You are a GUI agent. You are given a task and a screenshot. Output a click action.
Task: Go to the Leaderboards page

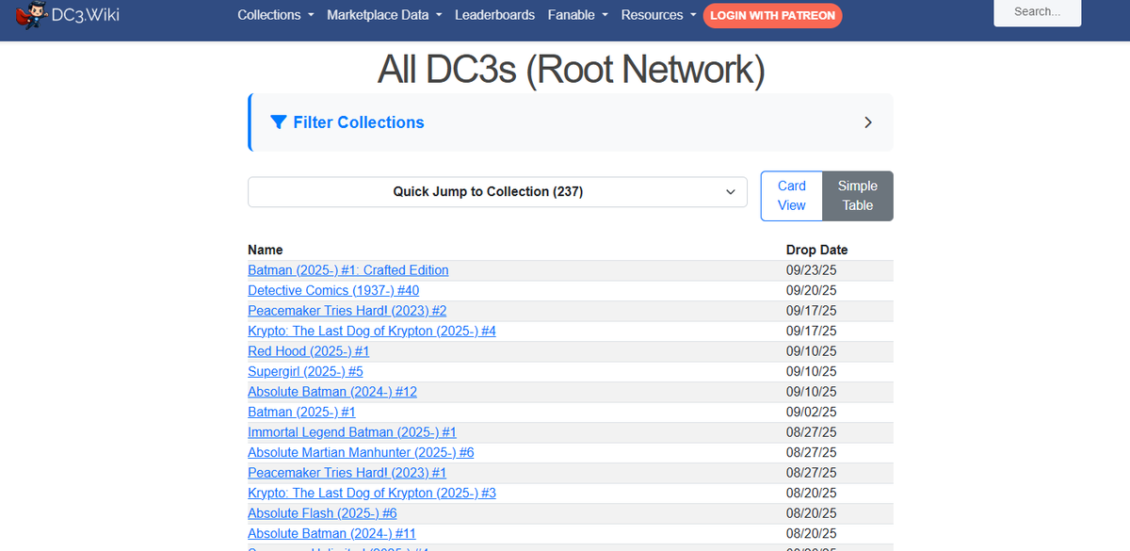(494, 15)
